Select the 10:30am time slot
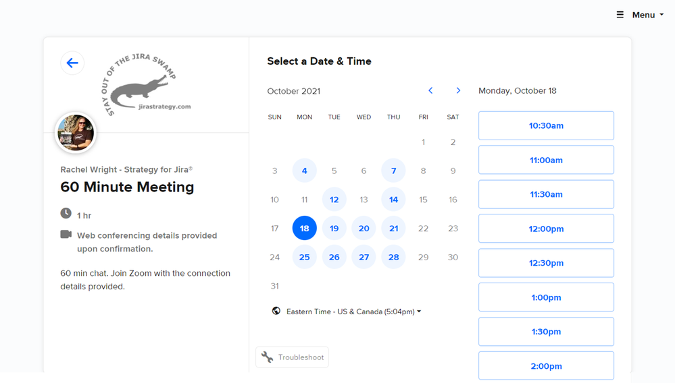The width and height of the screenshot is (675, 383). [547, 126]
